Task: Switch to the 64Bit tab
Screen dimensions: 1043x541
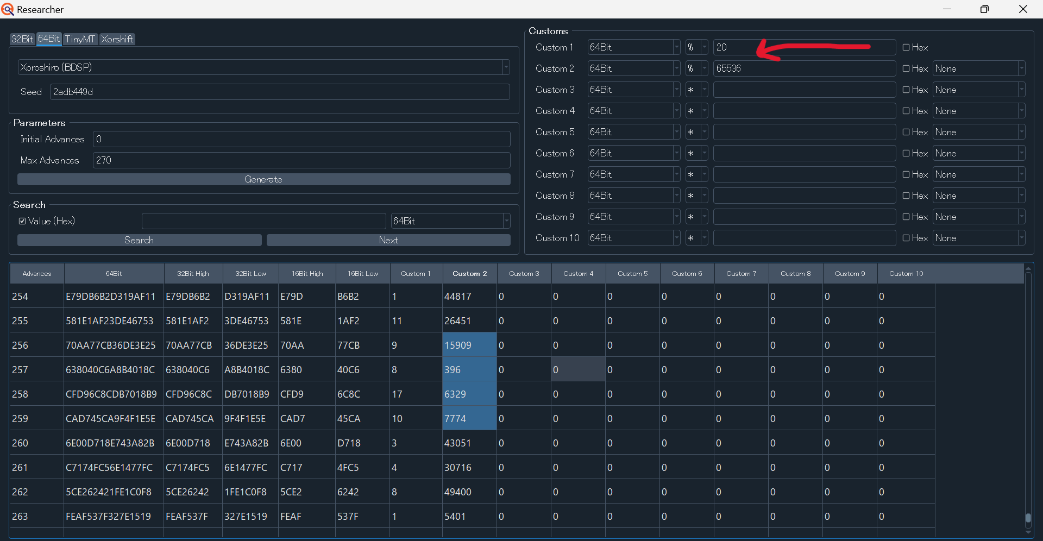Action: 49,39
